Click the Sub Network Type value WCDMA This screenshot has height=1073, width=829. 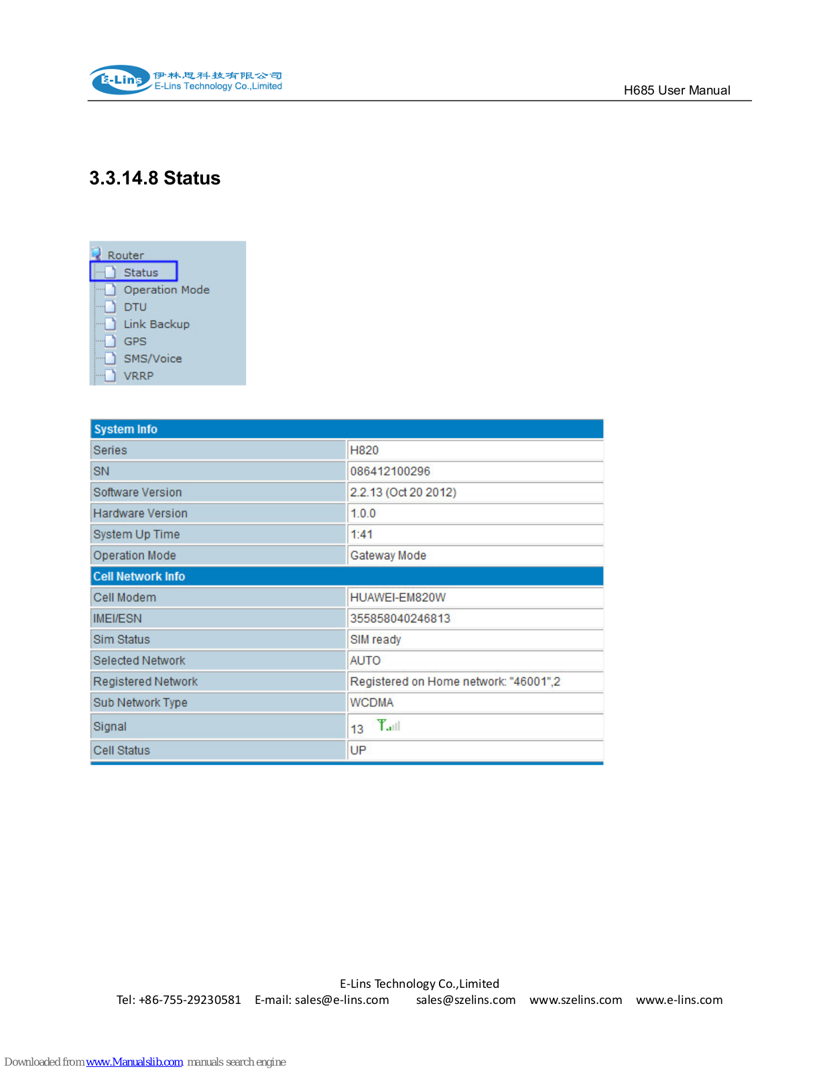coord(371,703)
